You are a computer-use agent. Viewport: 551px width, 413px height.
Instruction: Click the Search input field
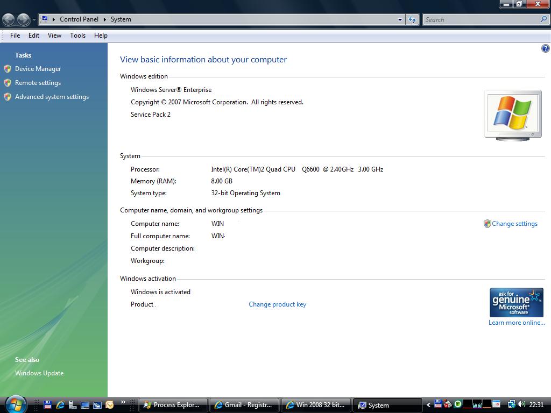pos(481,20)
